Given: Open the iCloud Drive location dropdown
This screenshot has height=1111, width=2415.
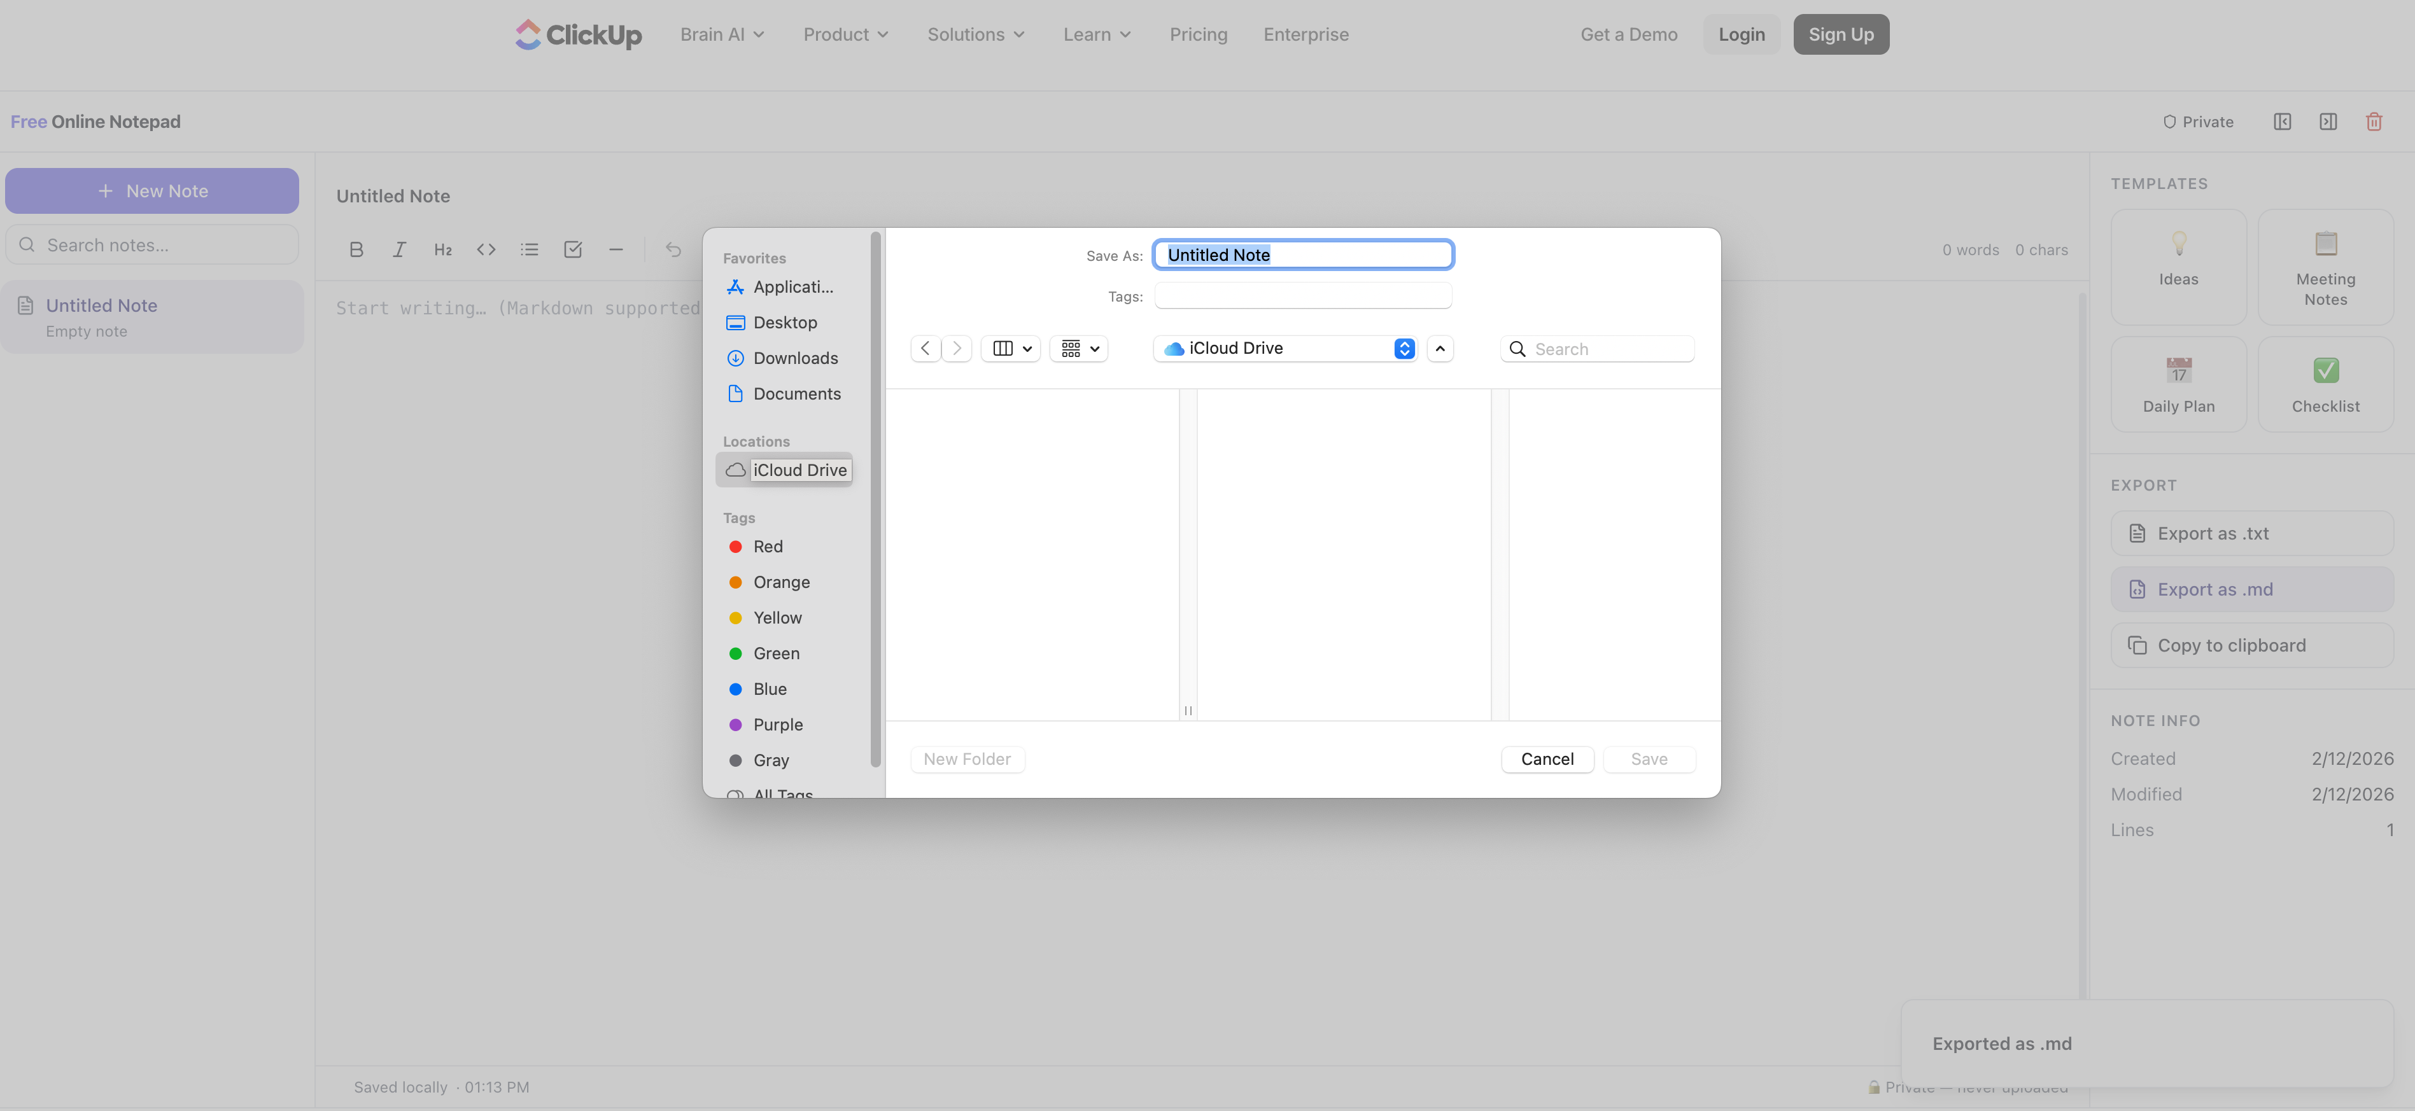Looking at the screenshot, I should coord(1285,349).
